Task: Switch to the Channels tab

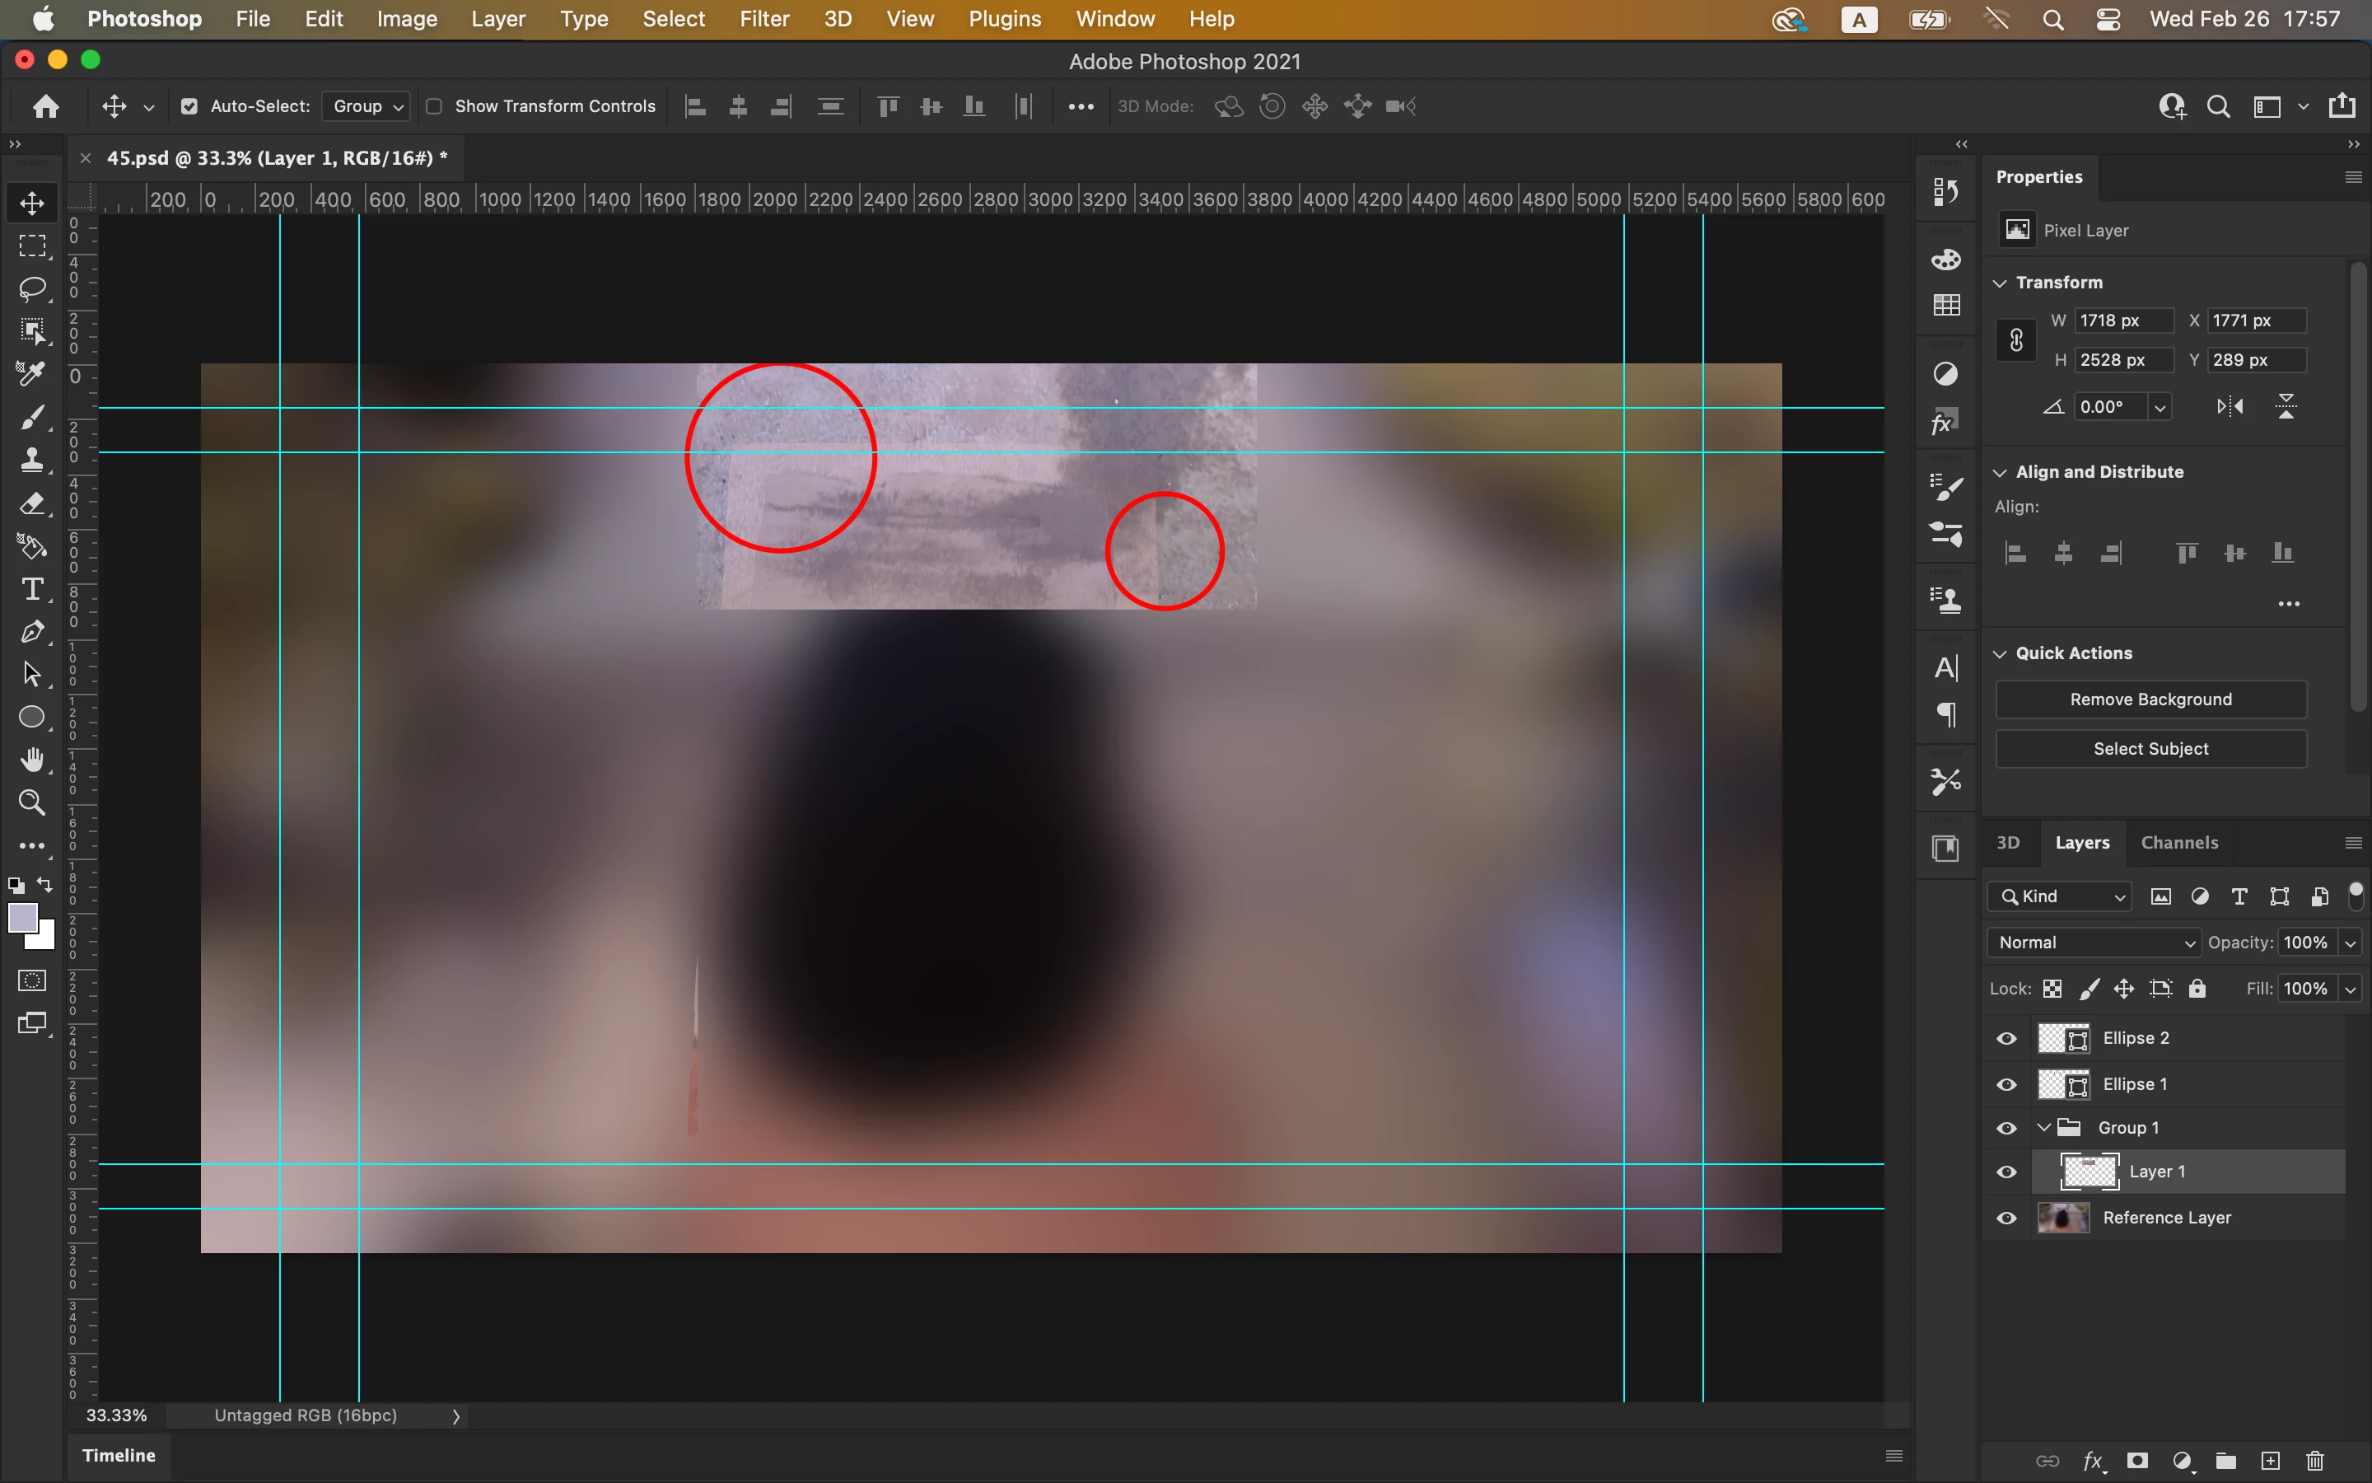Action: click(2179, 843)
